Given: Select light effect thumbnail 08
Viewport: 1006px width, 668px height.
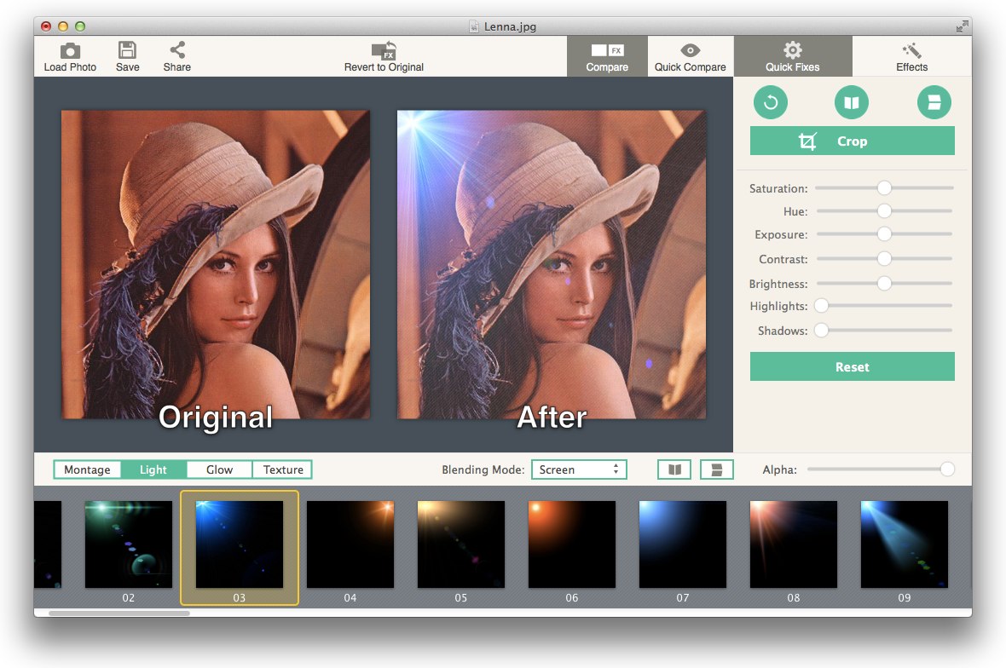Looking at the screenshot, I should point(794,544).
